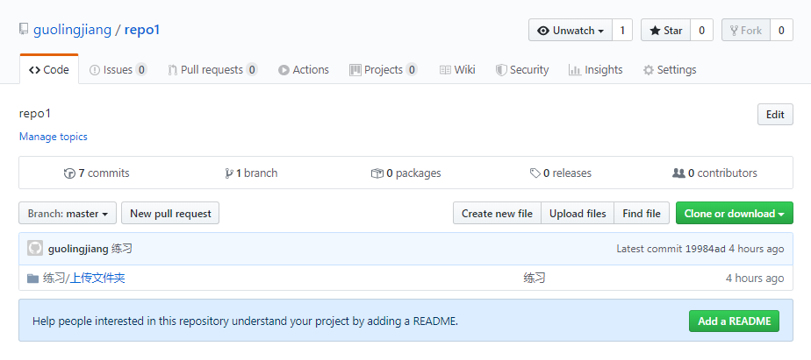Screen dimensions: 811x360
Task: Star this repository
Action: [665, 31]
